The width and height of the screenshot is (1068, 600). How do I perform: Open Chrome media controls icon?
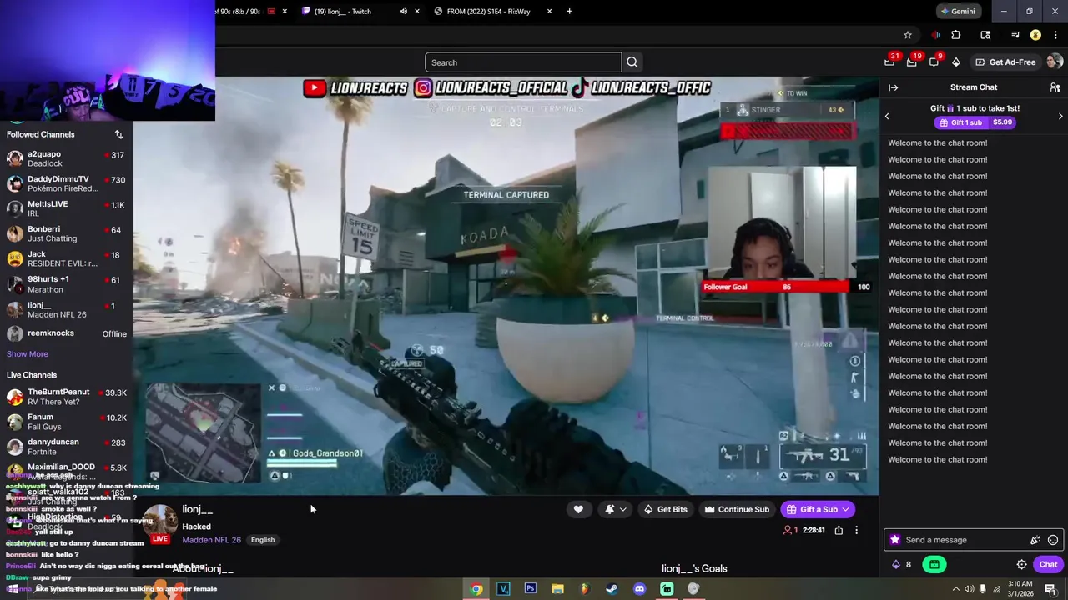coord(1015,35)
